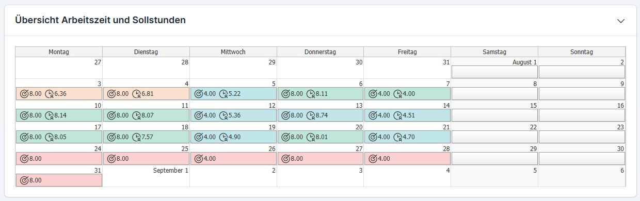Select the Montag column header
The width and height of the screenshot is (640, 201).
click(x=59, y=52)
